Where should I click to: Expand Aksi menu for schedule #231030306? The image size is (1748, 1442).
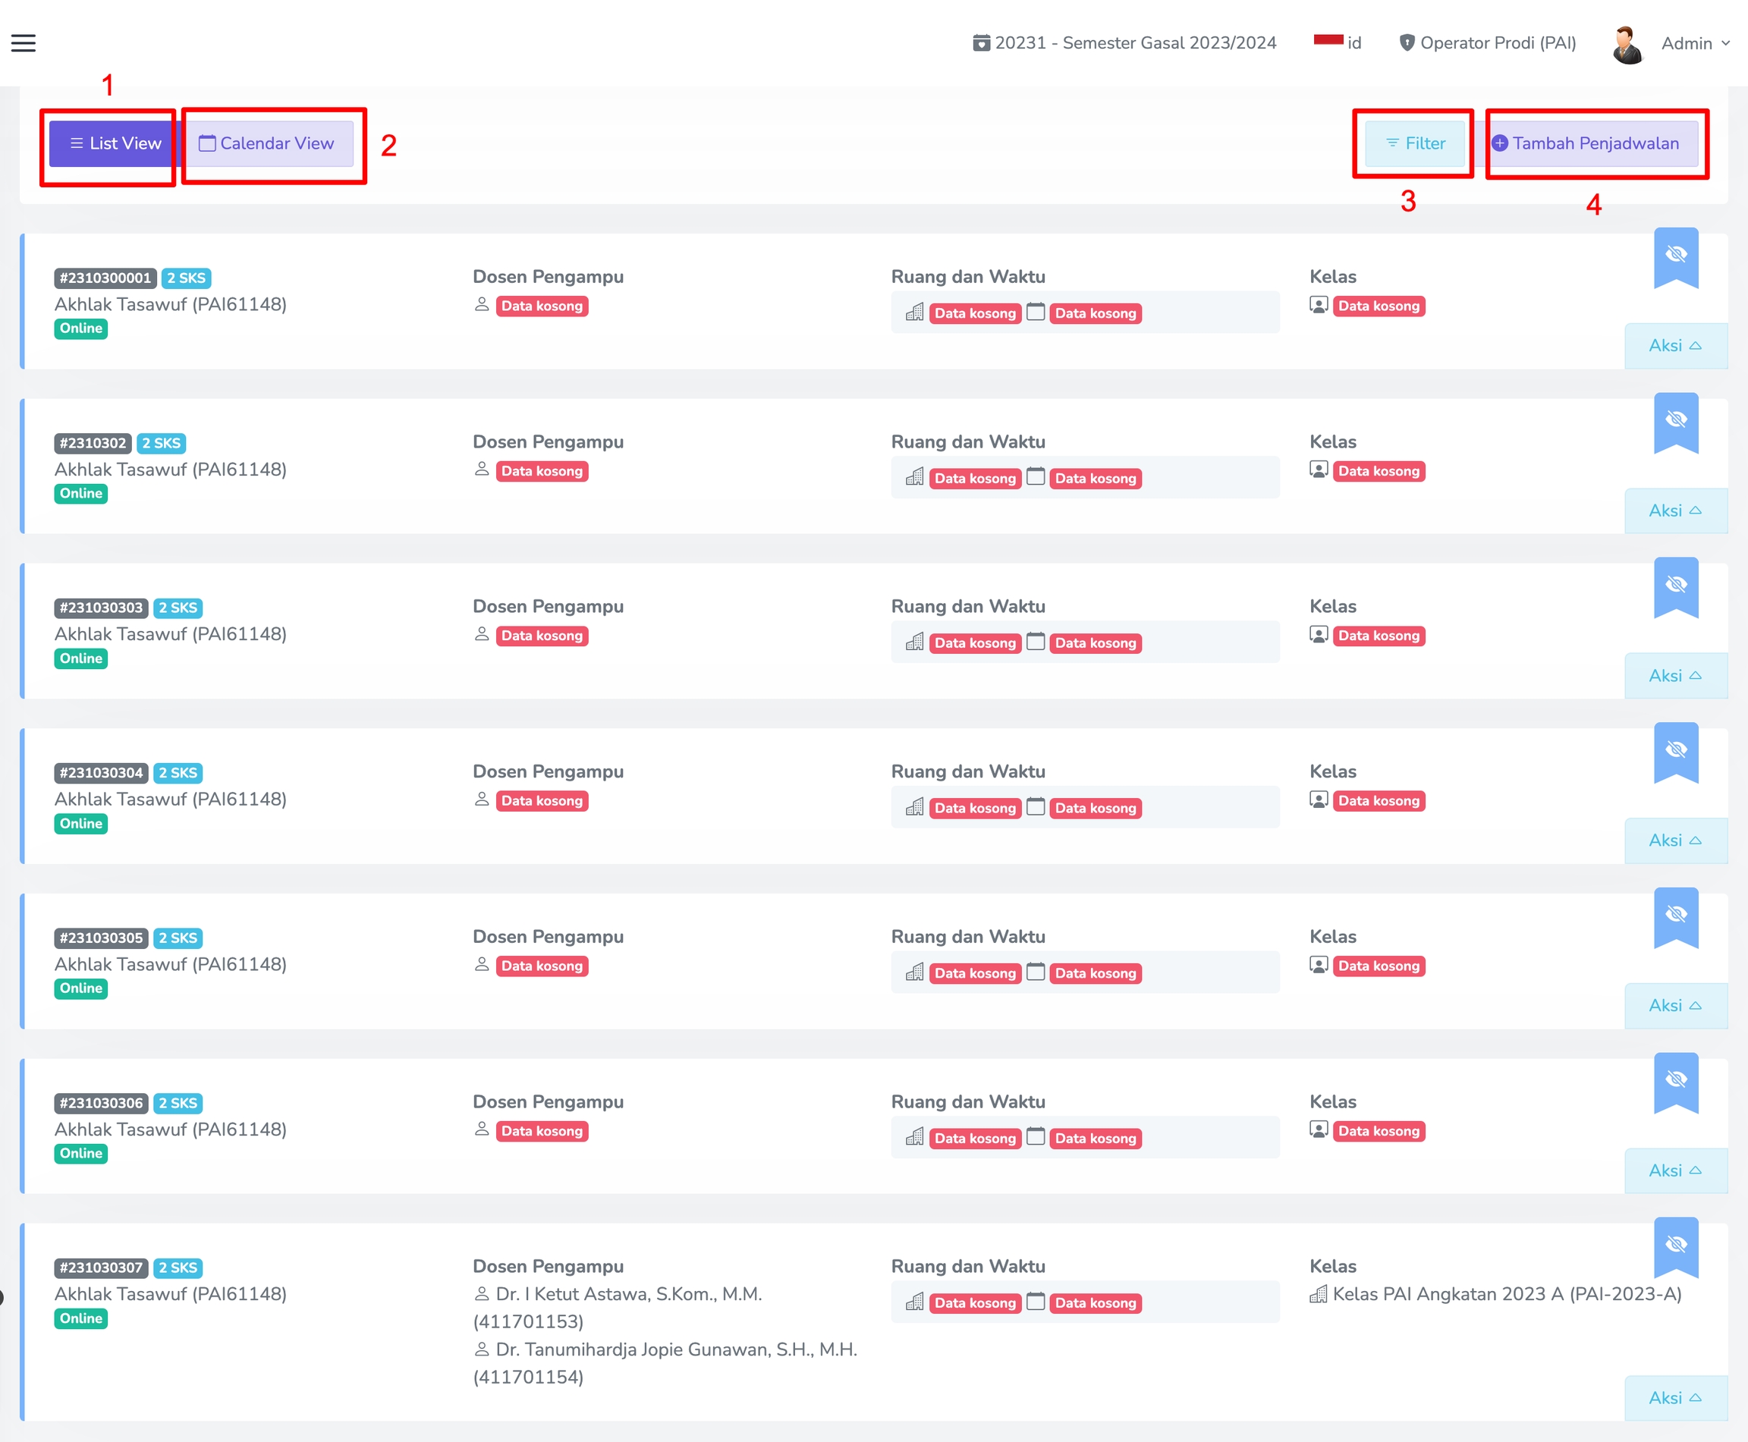click(1675, 1170)
